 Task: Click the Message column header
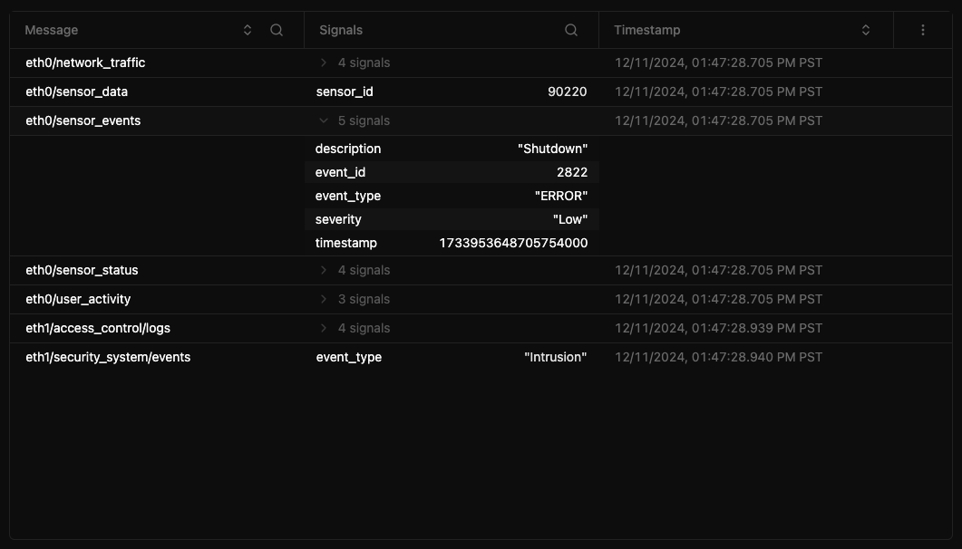coord(51,30)
